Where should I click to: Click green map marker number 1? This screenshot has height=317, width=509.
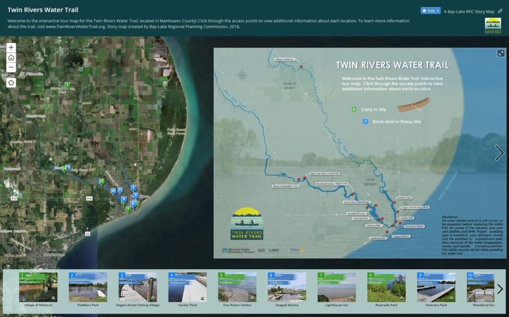(67, 85)
